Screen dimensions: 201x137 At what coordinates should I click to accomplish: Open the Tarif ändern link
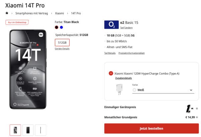point(126,28)
